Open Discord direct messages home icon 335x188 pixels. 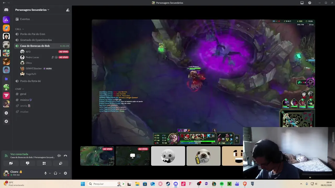click(x=6, y=10)
